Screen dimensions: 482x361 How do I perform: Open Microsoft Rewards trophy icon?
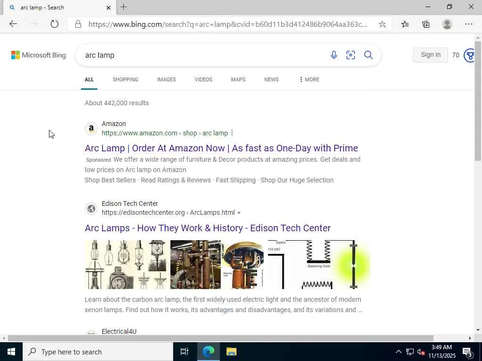469,55
